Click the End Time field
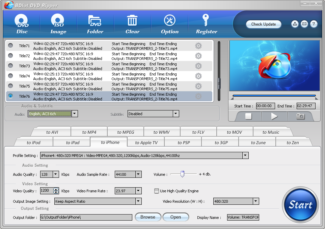Screen dimensions: 325x229 306,106
